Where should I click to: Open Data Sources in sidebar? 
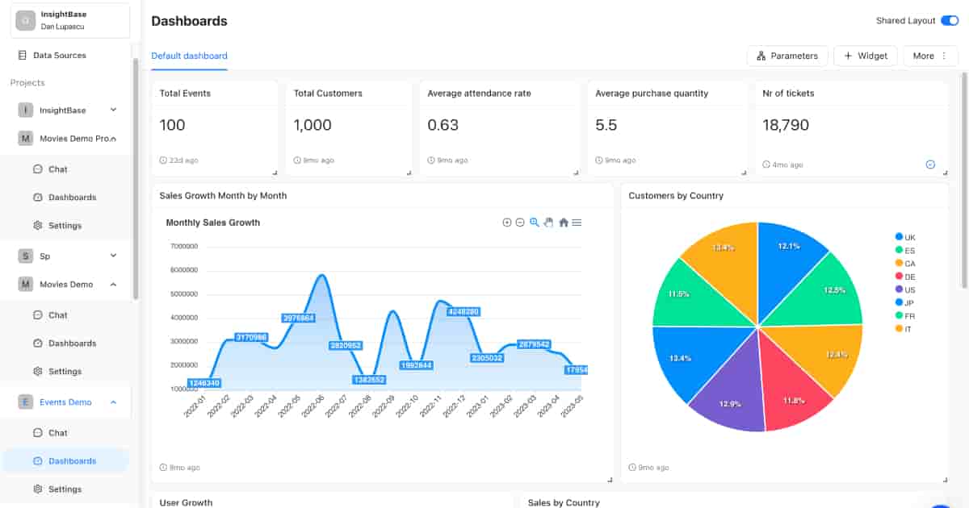[x=59, y=56]
